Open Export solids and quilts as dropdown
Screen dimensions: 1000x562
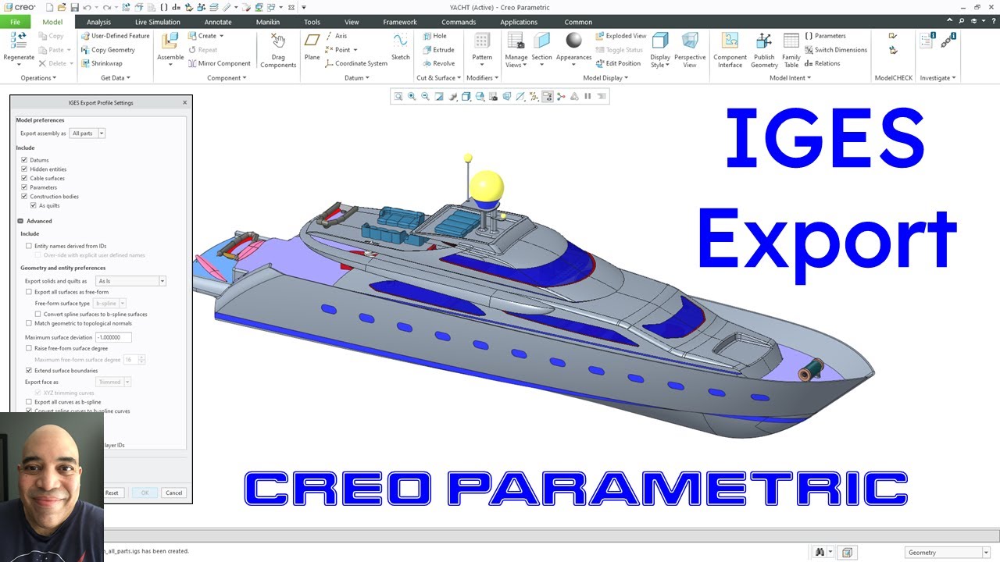tap(130, 281)
